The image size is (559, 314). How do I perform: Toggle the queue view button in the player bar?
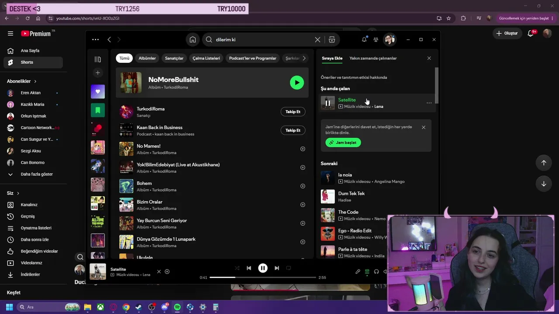coord(367,272)
